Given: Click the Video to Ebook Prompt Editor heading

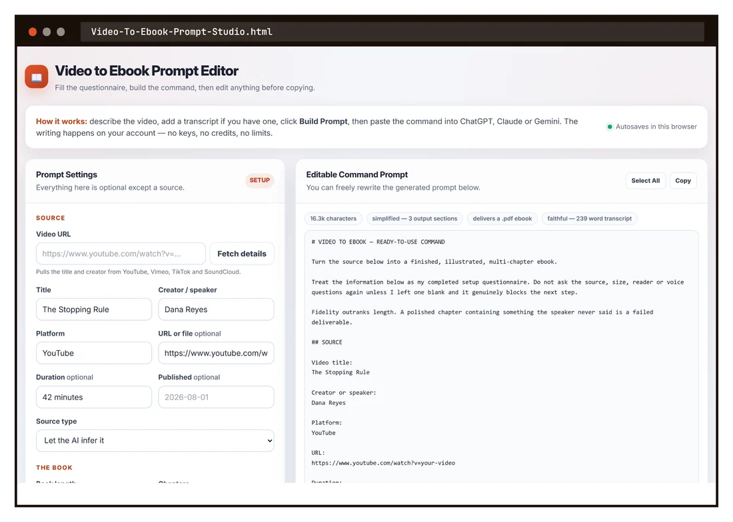Looking at the screenshot, I should 147,71.
